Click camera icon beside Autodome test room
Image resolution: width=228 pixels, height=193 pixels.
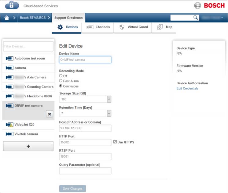click(9, 58)
